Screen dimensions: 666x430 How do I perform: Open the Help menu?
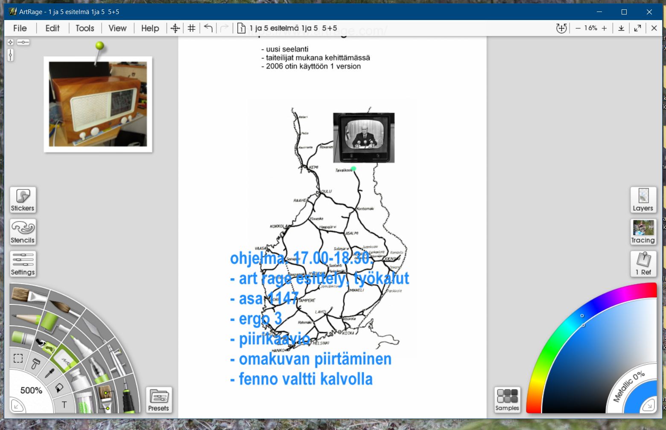click(x=150, y=28)
